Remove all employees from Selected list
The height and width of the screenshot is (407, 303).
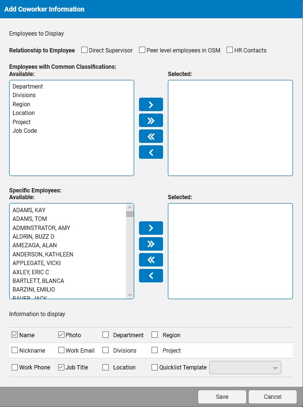(151, 260)
